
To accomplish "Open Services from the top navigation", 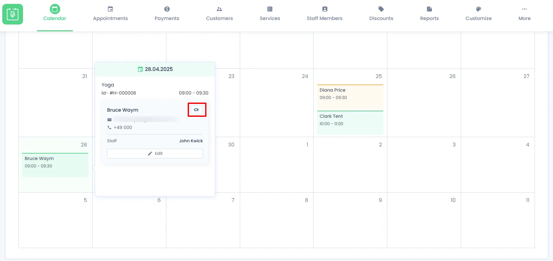I will click(270, 14).
